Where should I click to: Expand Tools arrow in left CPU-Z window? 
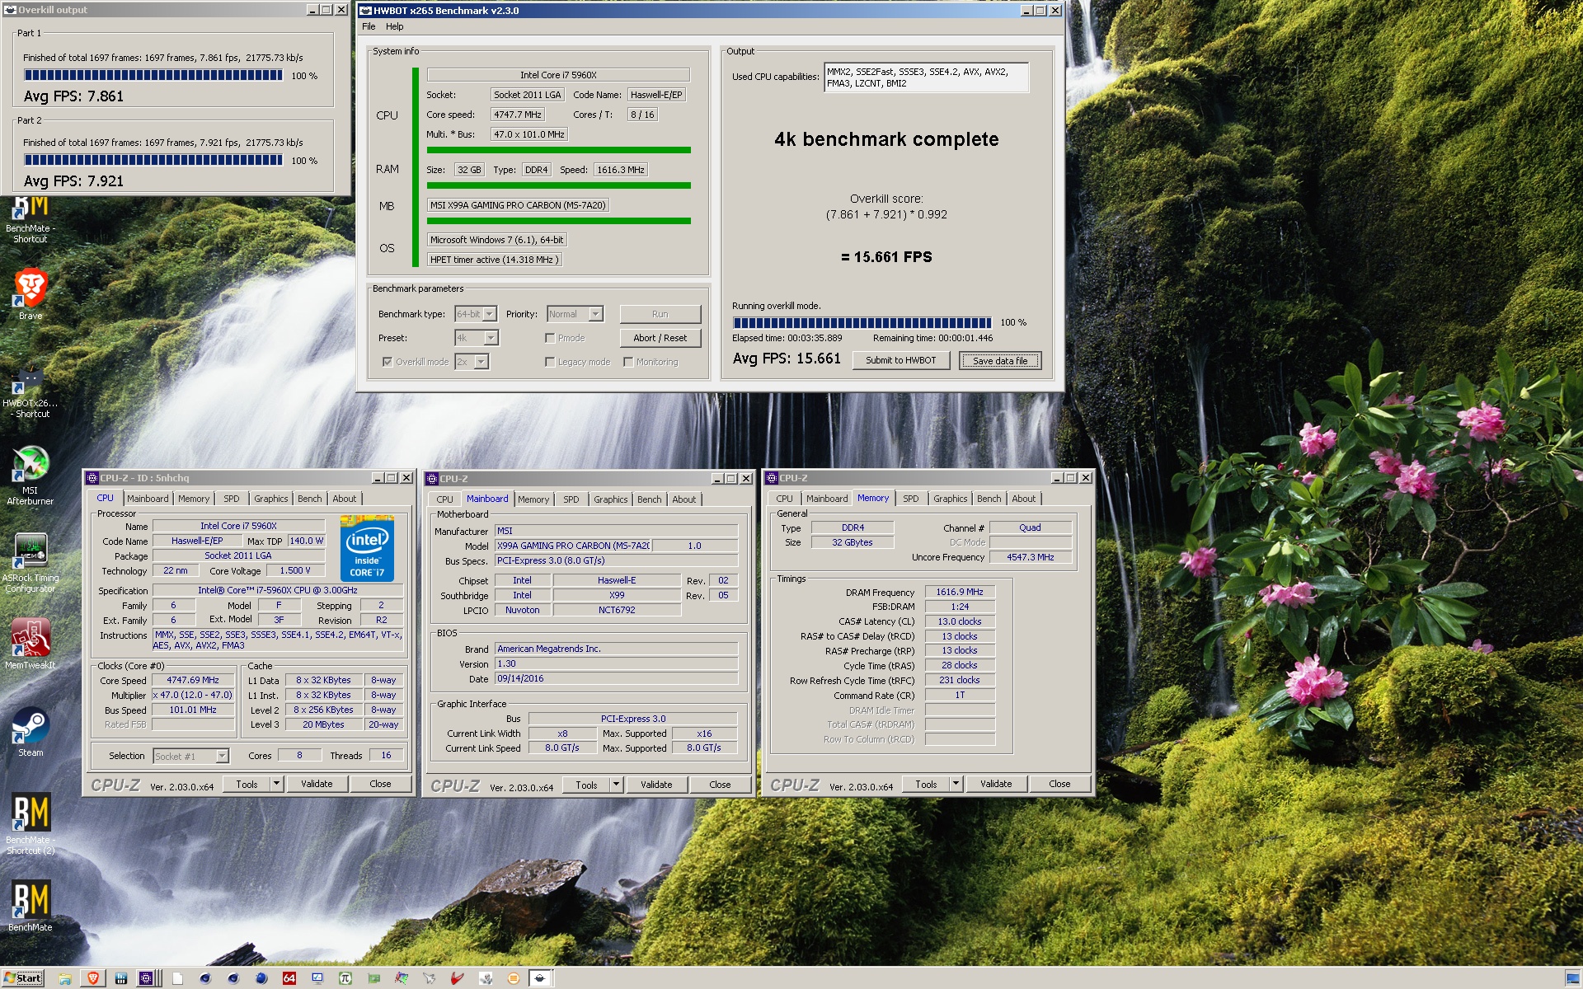point(277,784)
